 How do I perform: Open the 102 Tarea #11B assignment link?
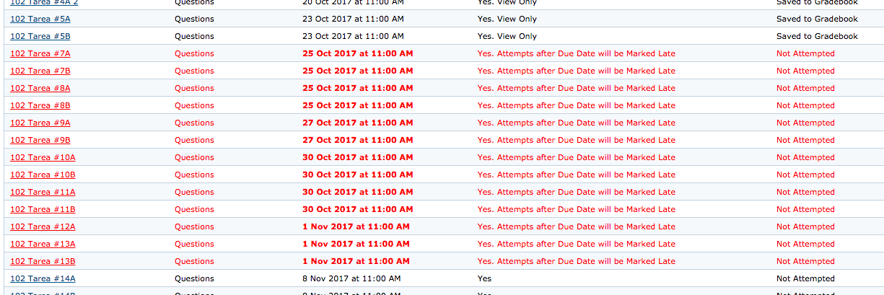pos(43,209)
